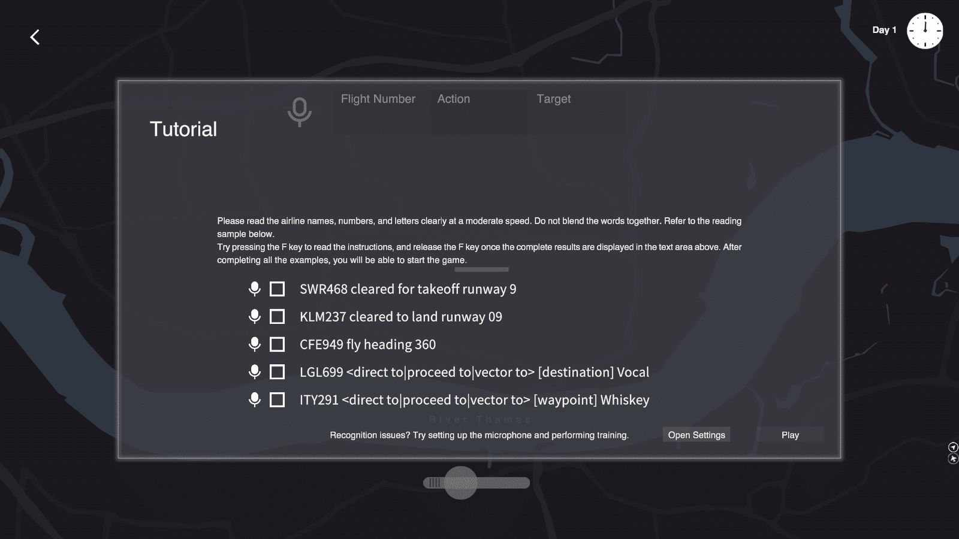Start the game with Play

(790, 435)
